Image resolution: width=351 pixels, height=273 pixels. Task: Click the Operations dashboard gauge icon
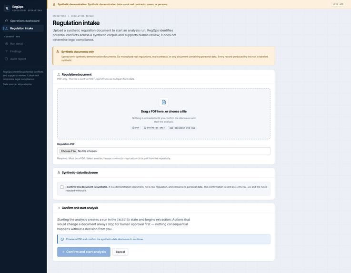pos(7,21)
